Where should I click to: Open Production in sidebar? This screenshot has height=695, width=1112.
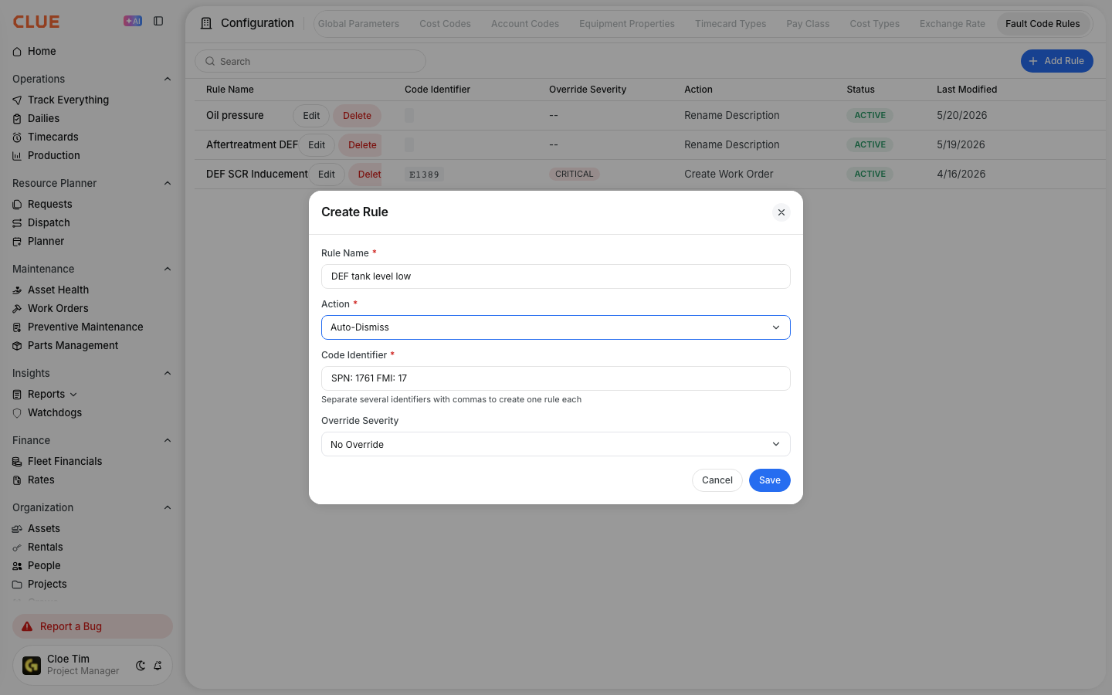[x=53, y=155]
